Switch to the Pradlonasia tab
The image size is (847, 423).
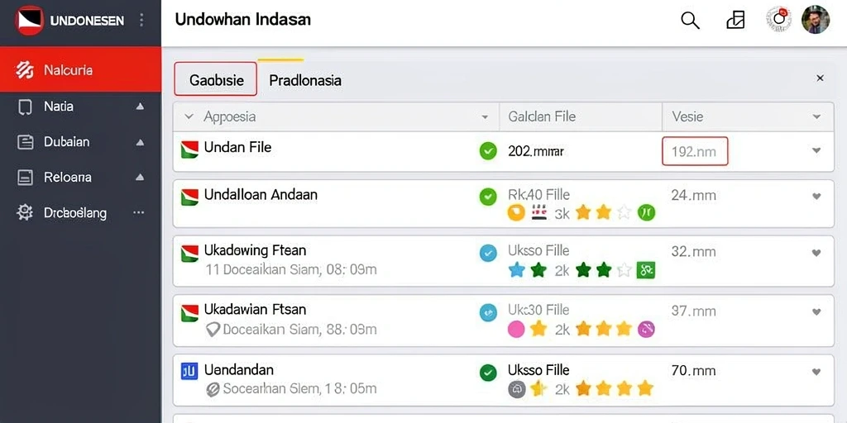[x=305, y=80]
